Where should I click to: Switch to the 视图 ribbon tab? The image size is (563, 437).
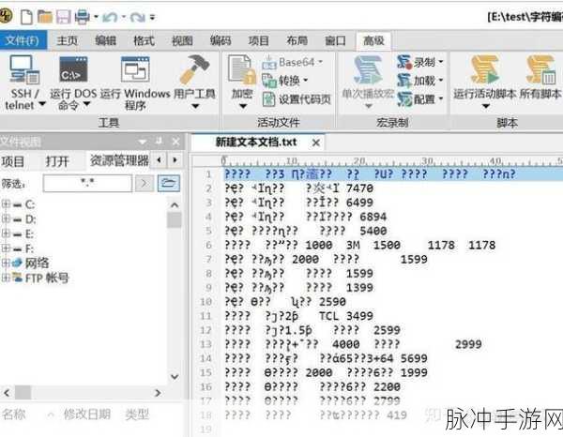tap(182, 40)
